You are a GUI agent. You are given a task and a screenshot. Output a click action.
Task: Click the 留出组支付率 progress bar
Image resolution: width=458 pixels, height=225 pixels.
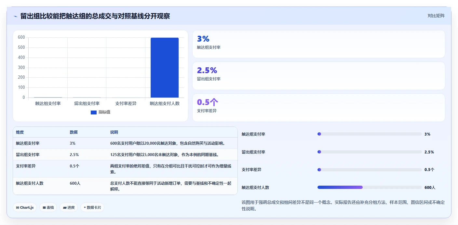370,152
